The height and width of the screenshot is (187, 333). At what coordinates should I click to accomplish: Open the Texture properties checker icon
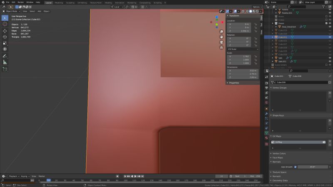click(x=266, y=144)
